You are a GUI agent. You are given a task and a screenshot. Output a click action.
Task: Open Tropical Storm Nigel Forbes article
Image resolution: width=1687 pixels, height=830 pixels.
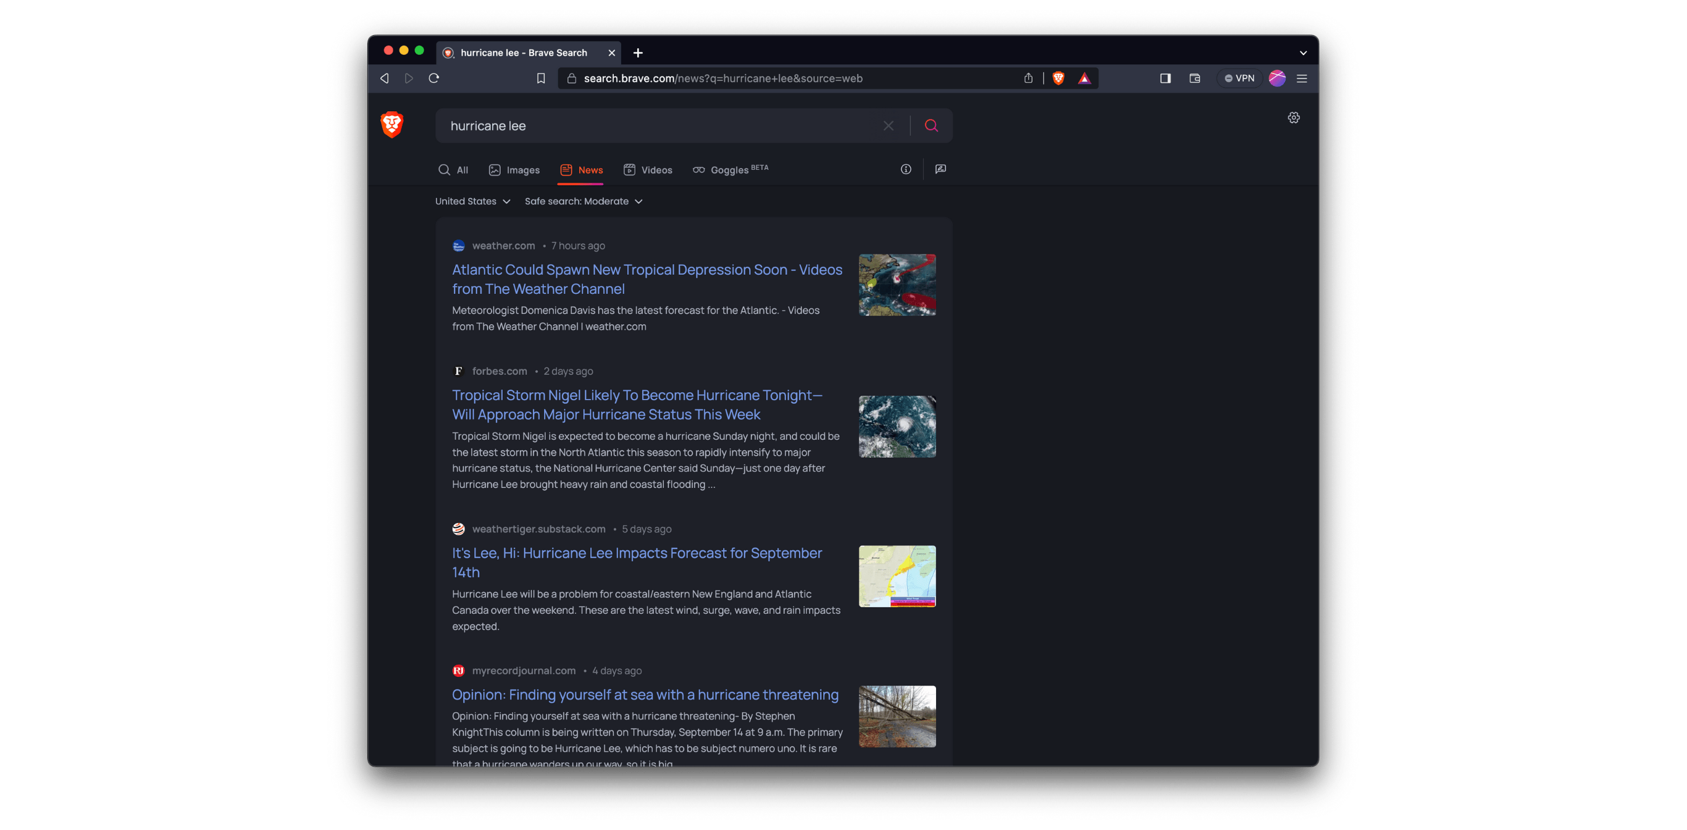point(637,406)
